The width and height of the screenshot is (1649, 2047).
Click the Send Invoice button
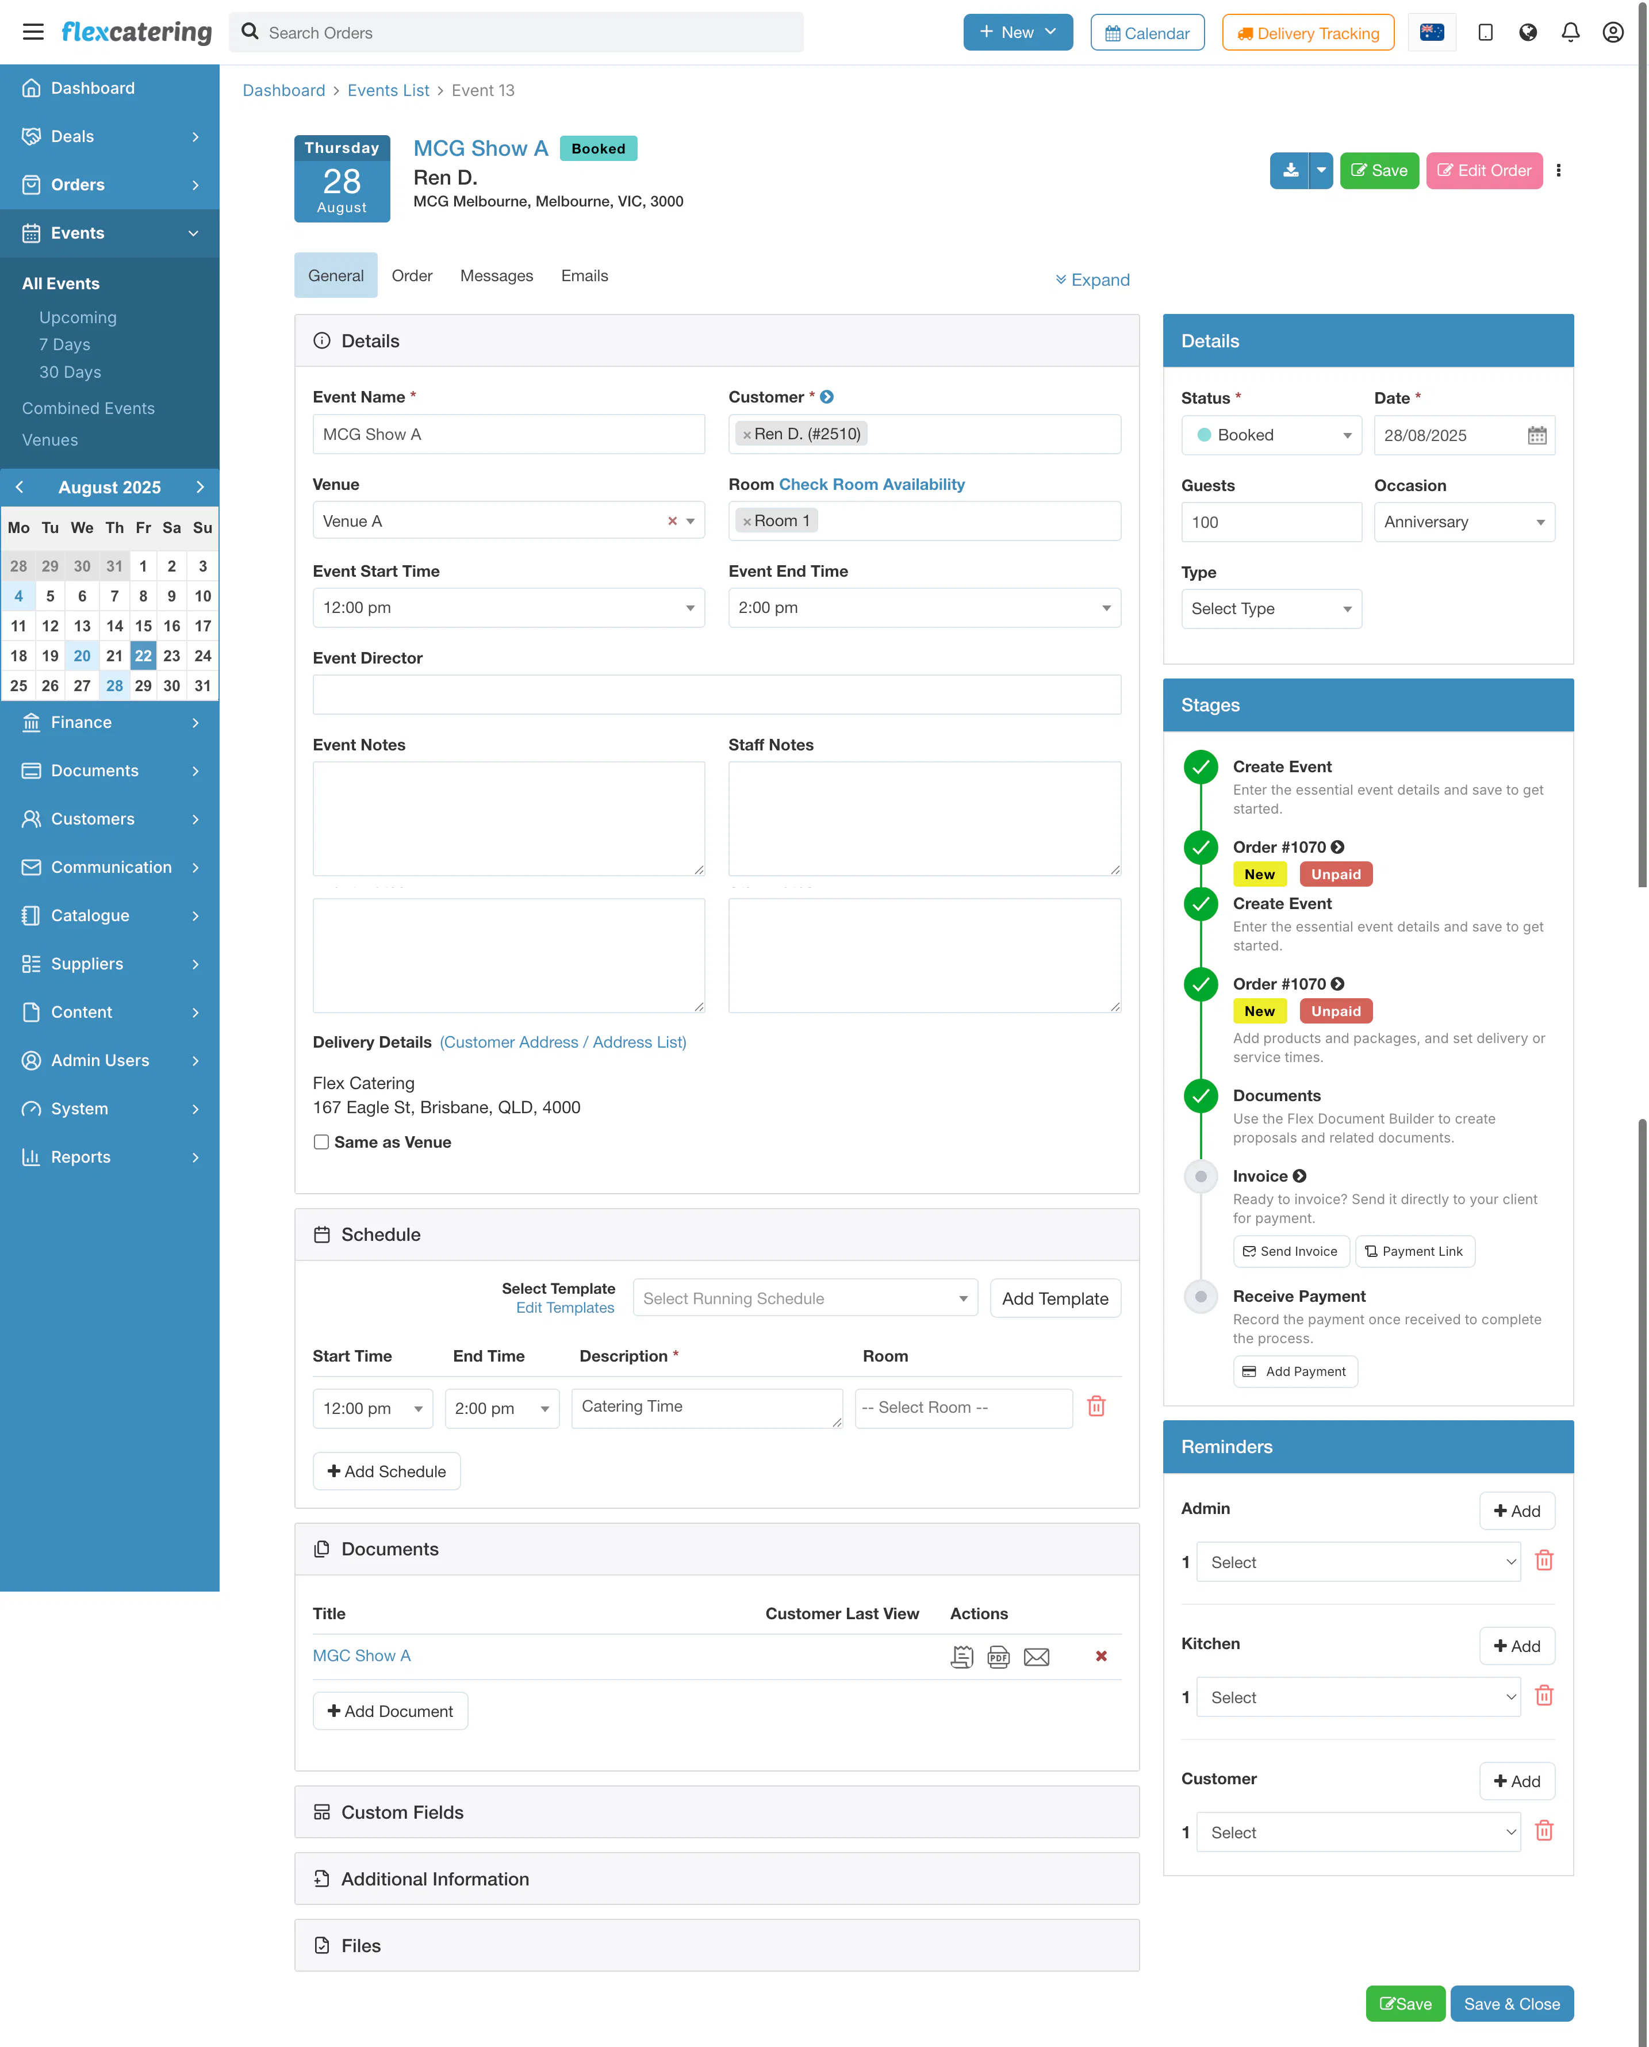tap(1290, 1251)
